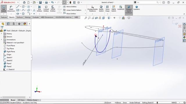Switch to Isometric view

pos(137,8)
